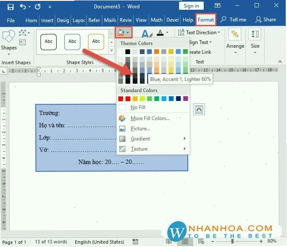287x247 pixels.
Task: Click the zoom slider handle
Action: coord(232,242)
